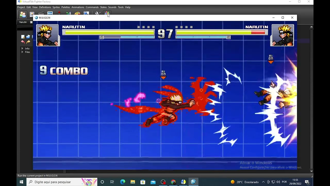Maximize the M.U.G.E.N game window
330x186 pixels.
coord(283,18)
